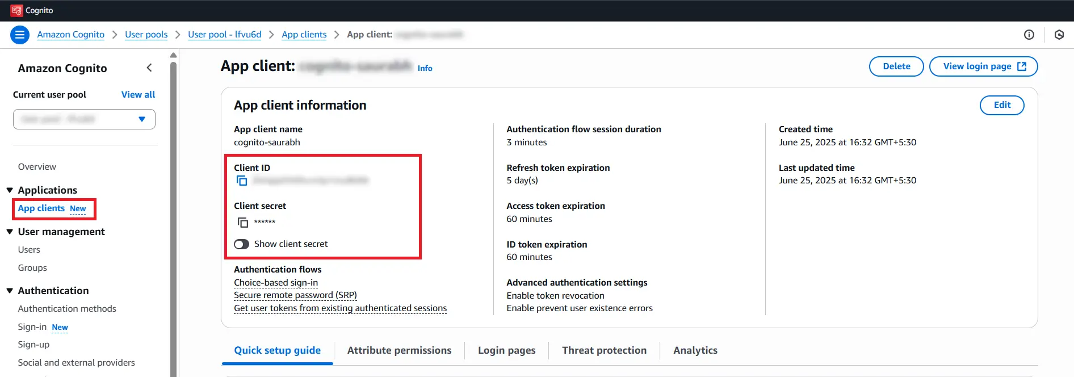Click Choice-based sign-in flow link
The width and height of the screenshot is (1074, 377).
[276, 283]
